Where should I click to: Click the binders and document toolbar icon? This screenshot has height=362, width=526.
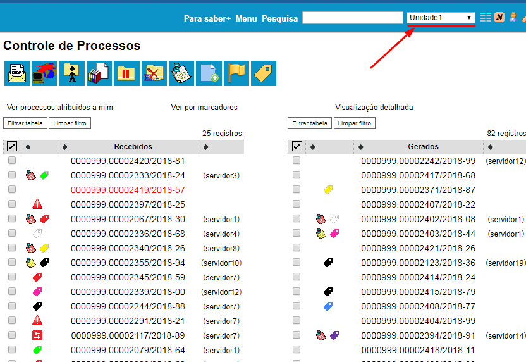coord(99,73)
